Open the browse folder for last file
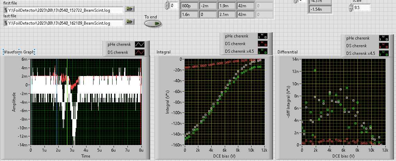This screenshot has height=161, width=396. 130,22
